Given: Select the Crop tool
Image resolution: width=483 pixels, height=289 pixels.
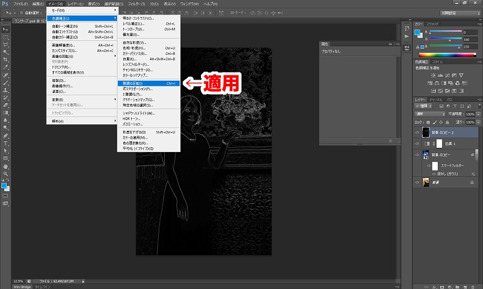Looking at the screenshot, I should click(5, 59).
